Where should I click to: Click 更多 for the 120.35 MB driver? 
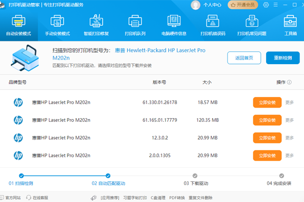289,120
